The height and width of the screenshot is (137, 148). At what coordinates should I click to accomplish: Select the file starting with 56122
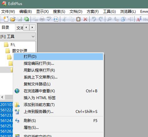[x=7, y=110]
